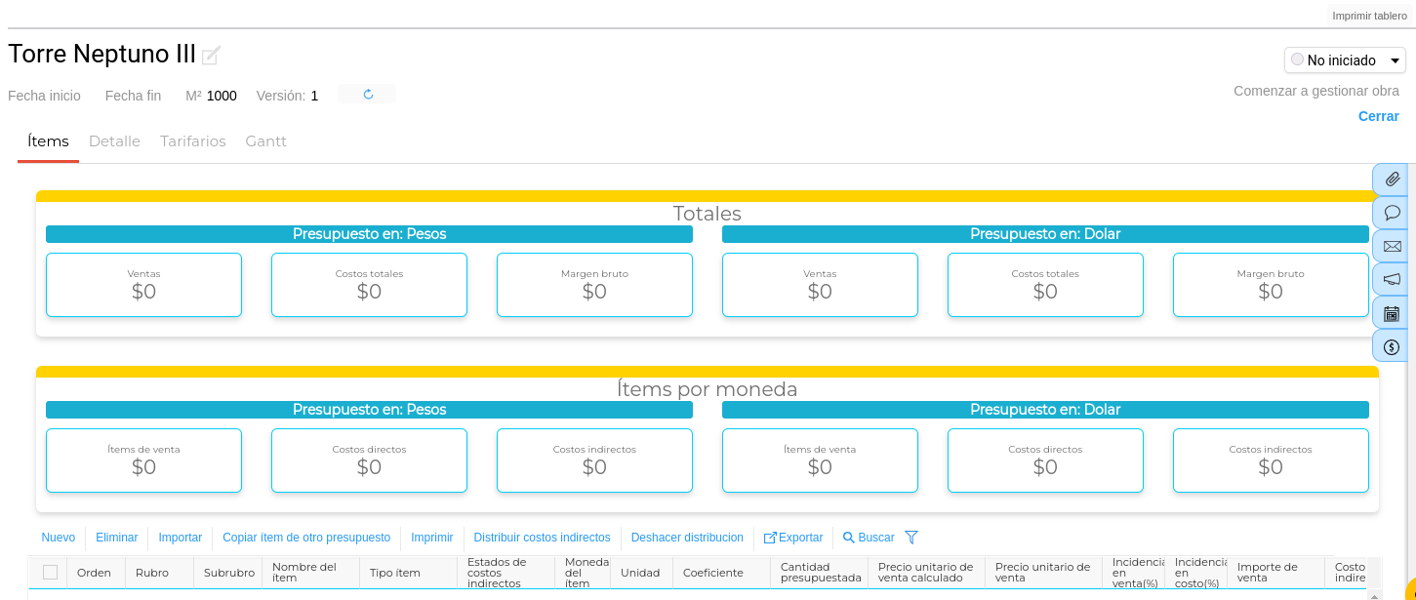
Task: Click Nuevo to add an item
Action: (x=59, y=538)
